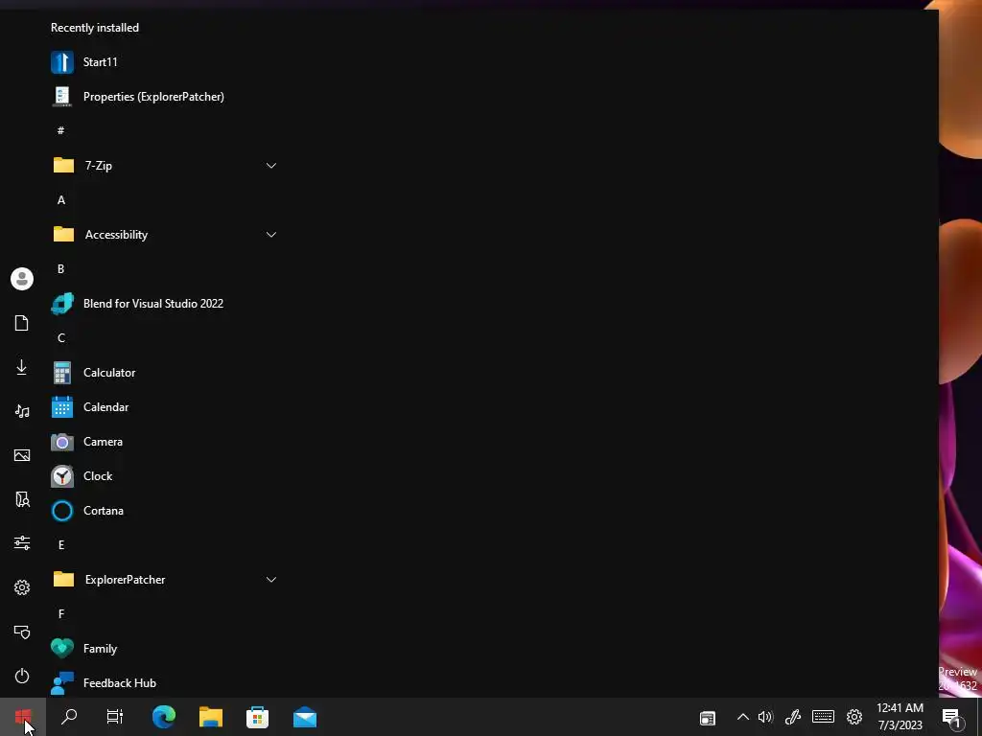This screenshot has height=736, width=982.
Task: Open Start11 from recently installed
Action: click(164, 62)
